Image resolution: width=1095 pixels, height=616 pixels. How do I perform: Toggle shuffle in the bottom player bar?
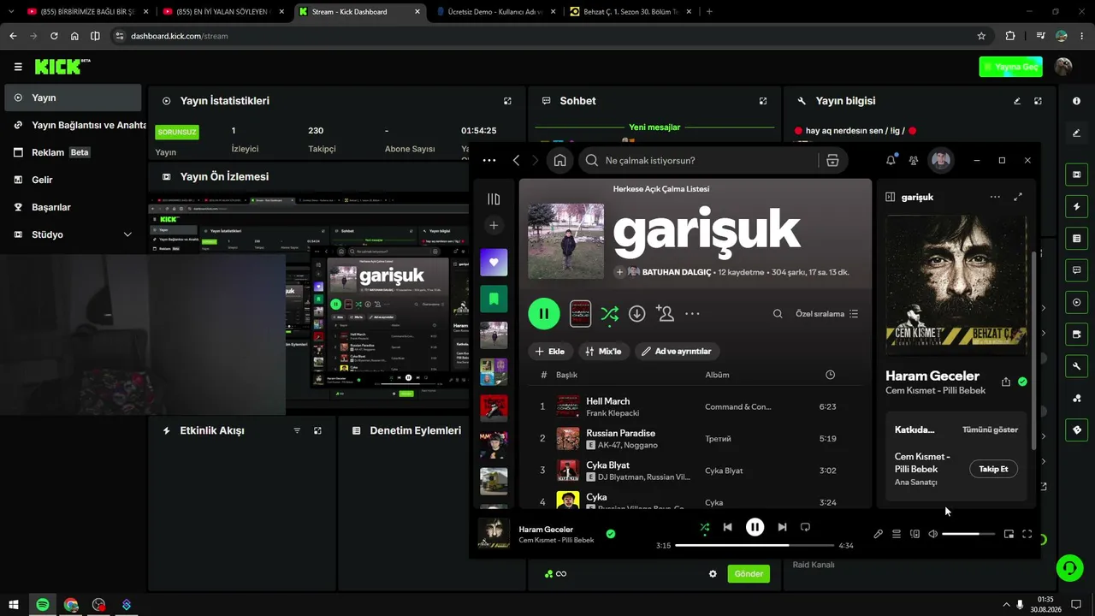pos(704,527)
